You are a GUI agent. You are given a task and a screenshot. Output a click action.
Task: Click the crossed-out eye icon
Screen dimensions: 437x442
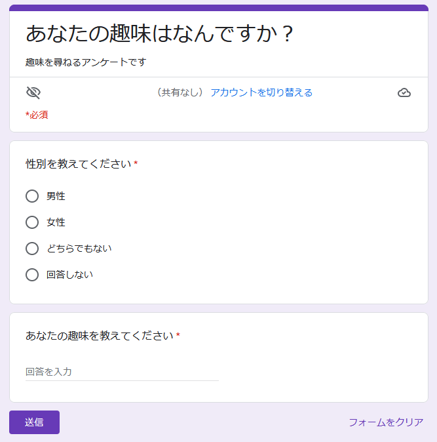click(33, 92)
